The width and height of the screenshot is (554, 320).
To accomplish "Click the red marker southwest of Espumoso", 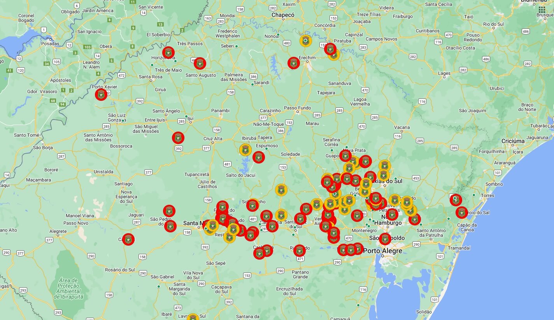I will [x=259, y=157].
